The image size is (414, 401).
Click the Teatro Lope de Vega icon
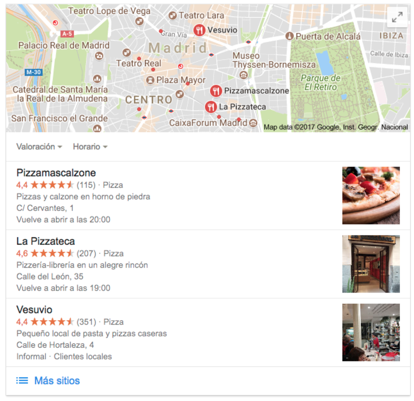(140, 21)
